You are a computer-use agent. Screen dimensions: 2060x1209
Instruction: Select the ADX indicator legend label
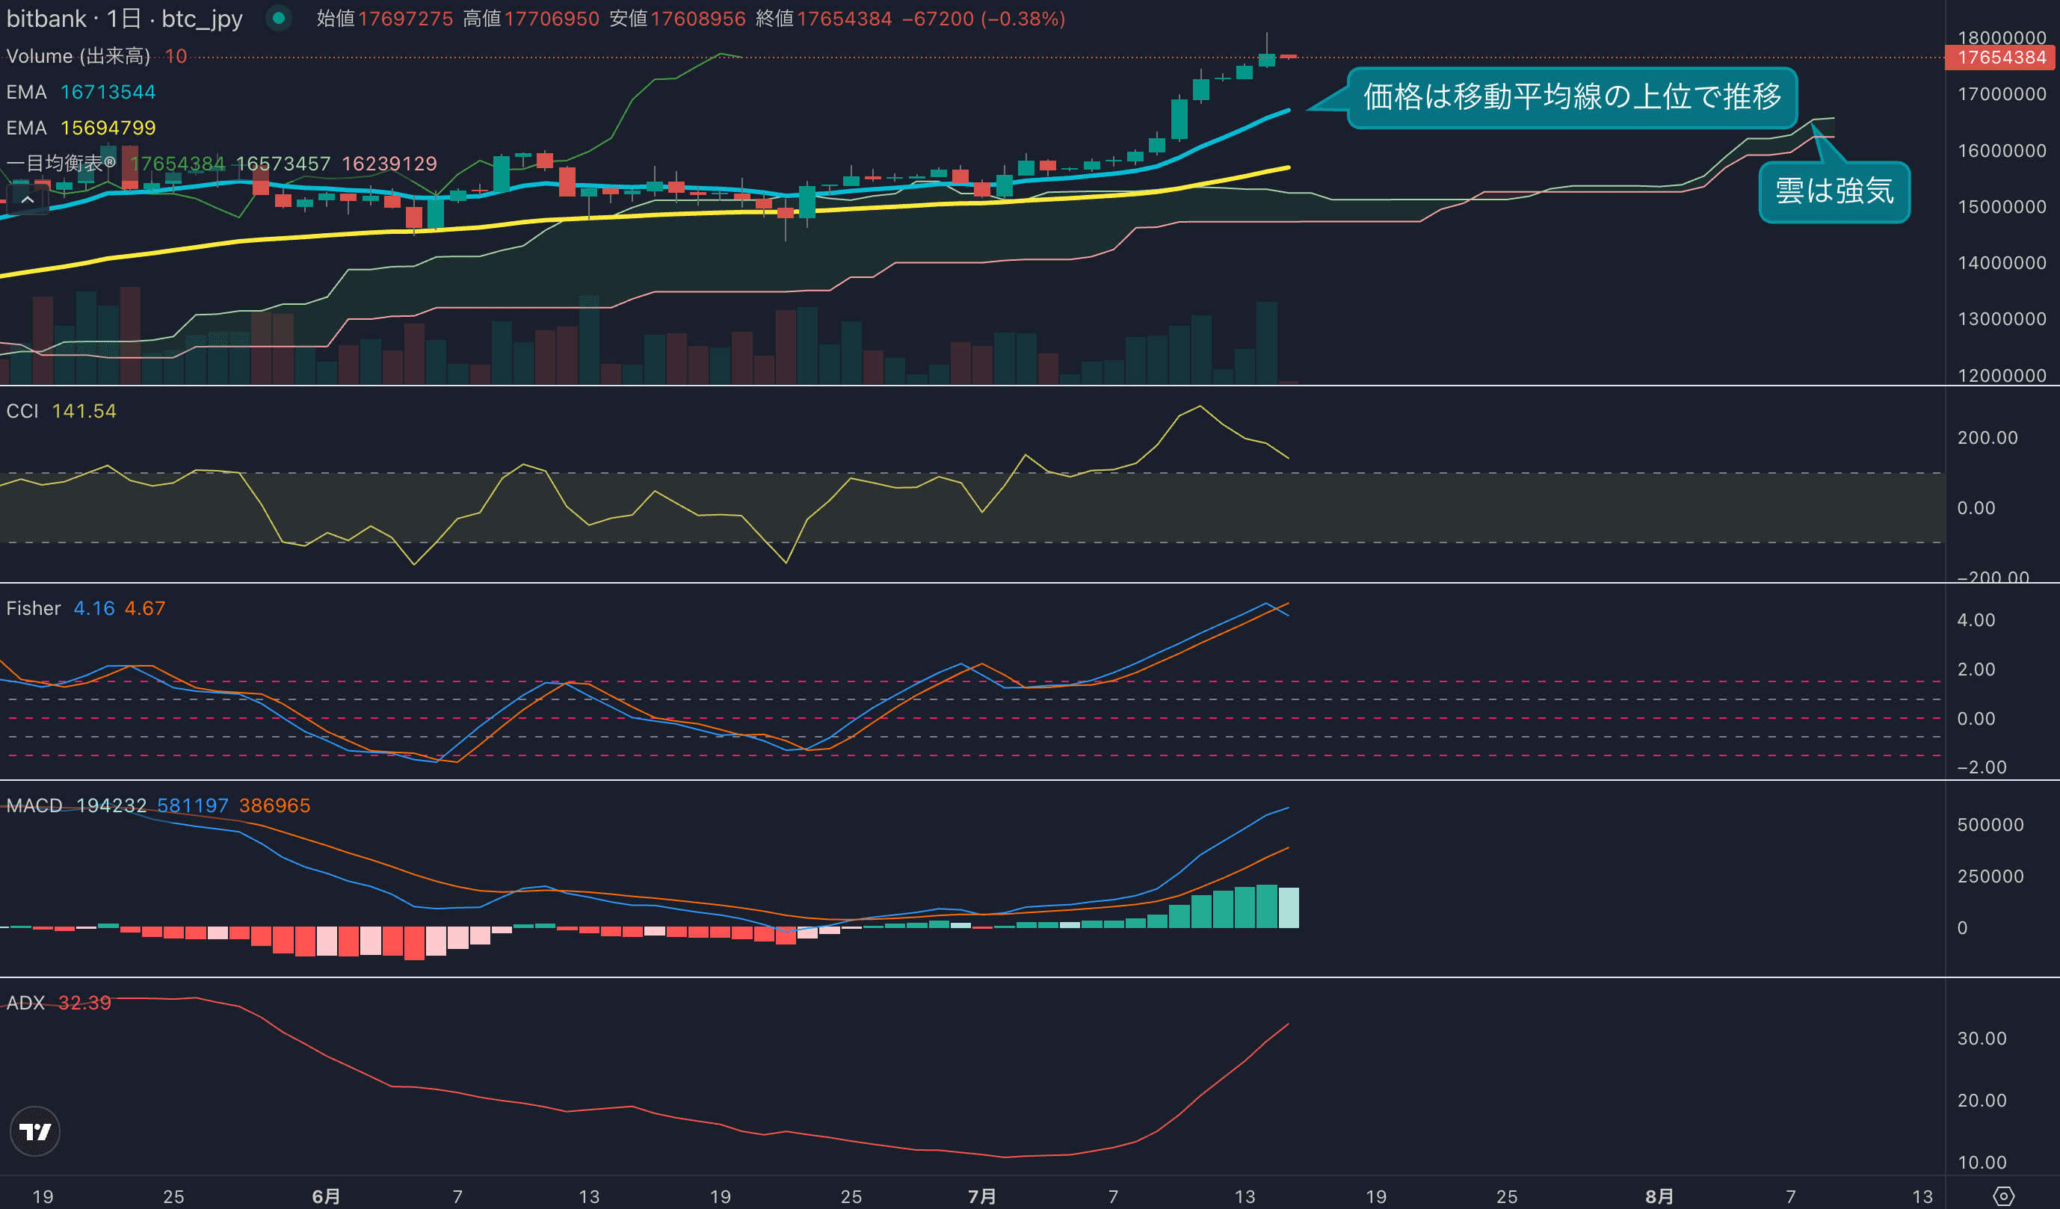tap(25, 1002)
